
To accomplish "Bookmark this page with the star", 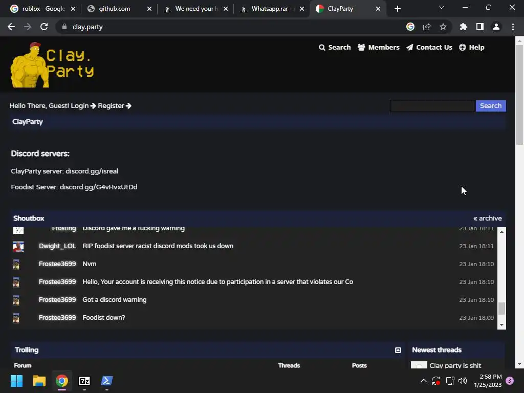I will (443, 27).
